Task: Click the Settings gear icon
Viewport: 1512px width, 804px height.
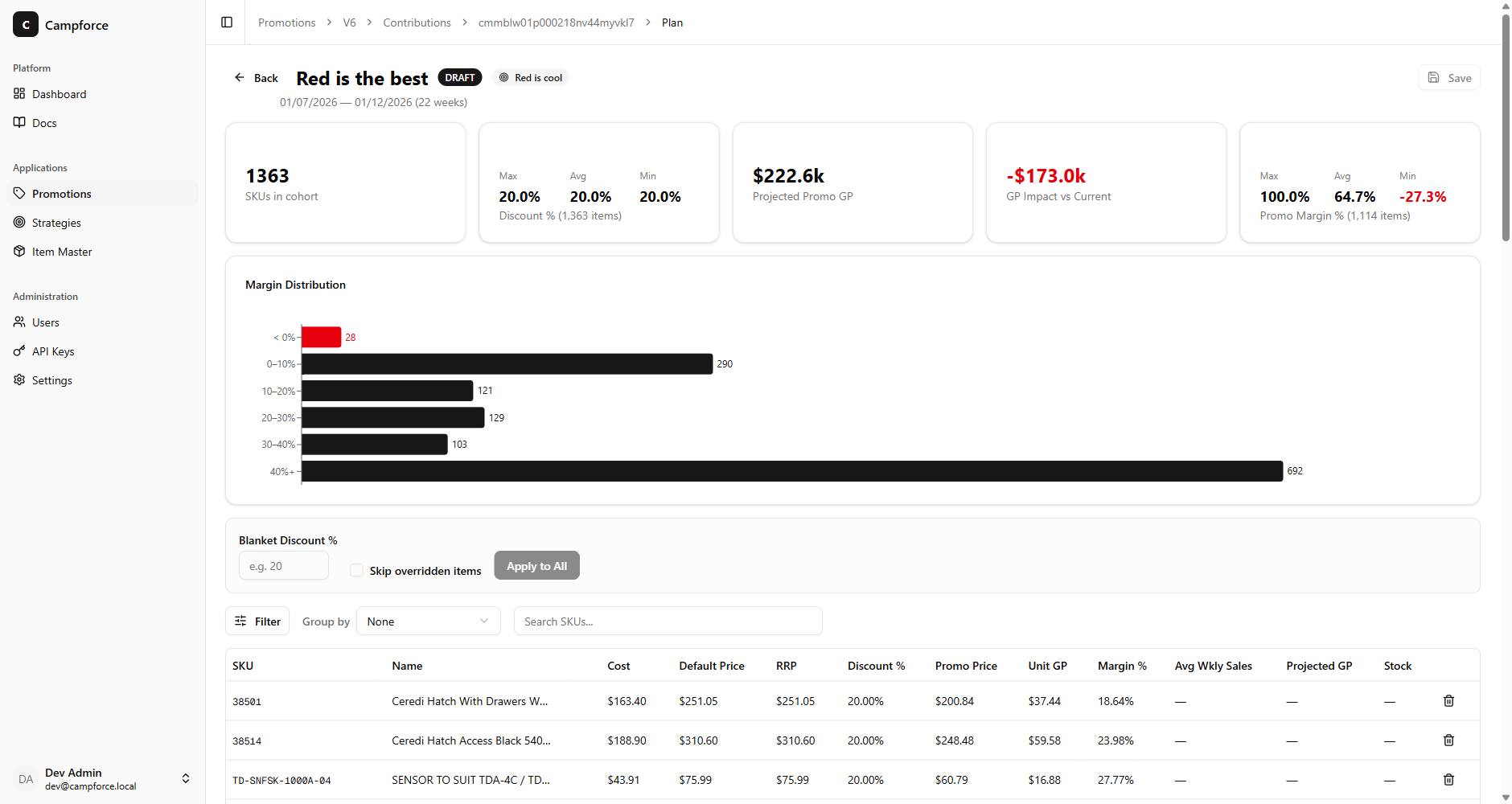Action: coord(19,379)
